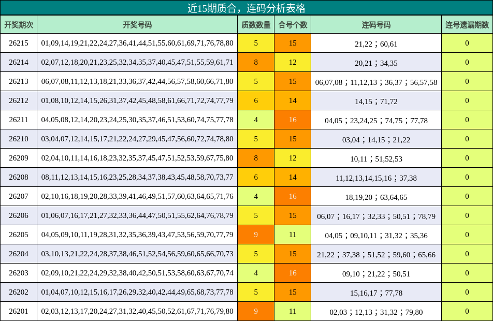Select period number 26206

(x=19, y=216)
